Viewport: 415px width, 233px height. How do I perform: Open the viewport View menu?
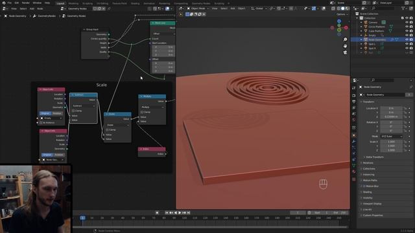click(x=215, y=8)
